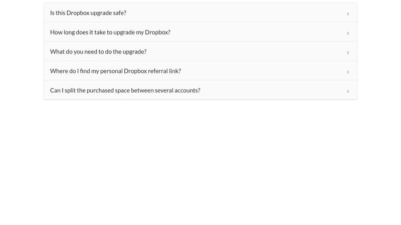Screen dimensions: 401x225
Task: Click 'Can I split the purchased space' question text
Action: coord(125,90)
